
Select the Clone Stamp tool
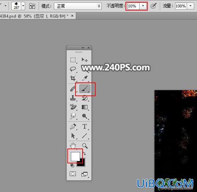point(73,98)
